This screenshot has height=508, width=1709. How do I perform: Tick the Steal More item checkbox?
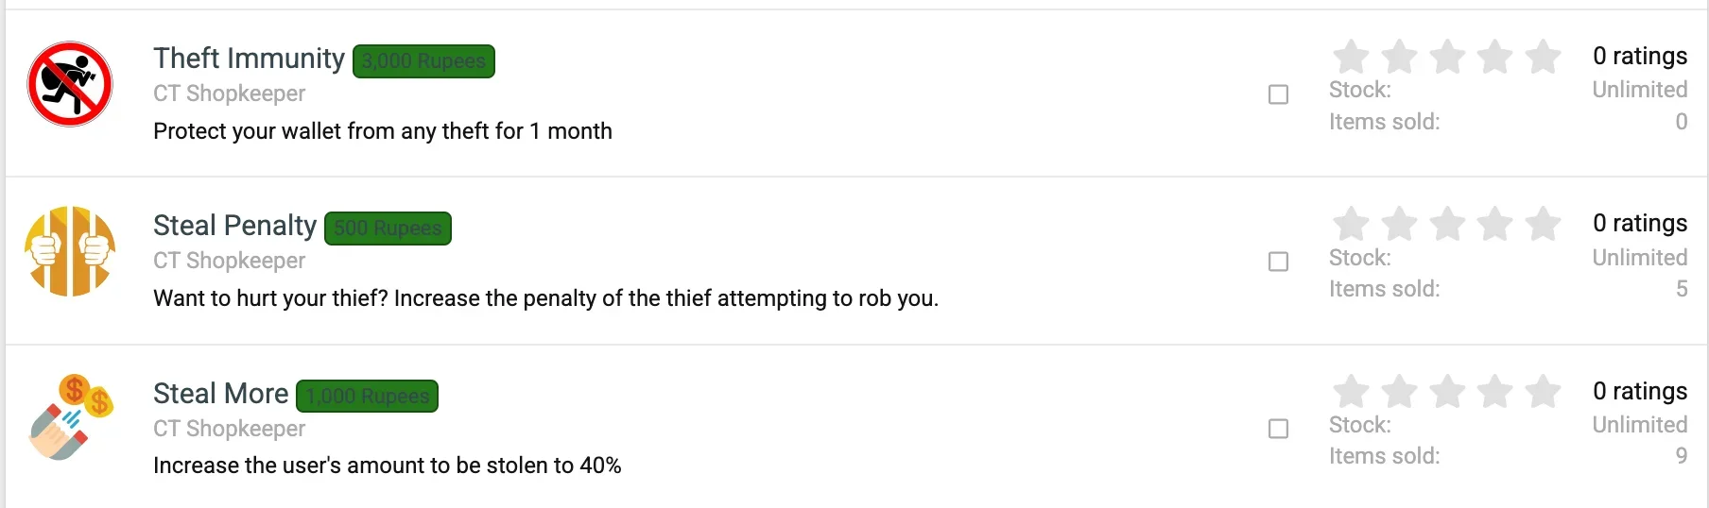[1278, 429]
